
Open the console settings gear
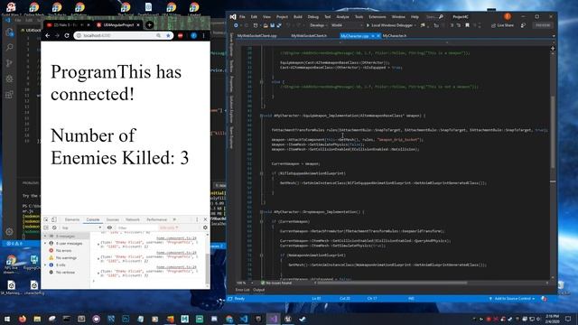pyautogui.click(x=205, y=227)
